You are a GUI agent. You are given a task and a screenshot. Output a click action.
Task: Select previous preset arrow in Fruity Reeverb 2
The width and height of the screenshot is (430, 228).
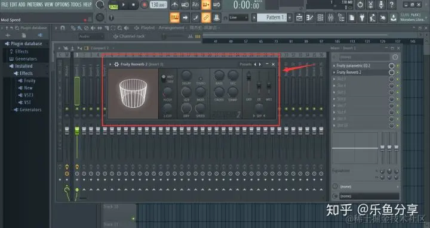pyautogui.click(x=255, y=64)
